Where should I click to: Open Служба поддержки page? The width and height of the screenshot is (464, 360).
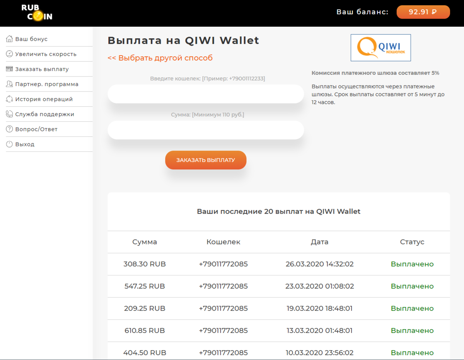[x=45, y=114]
